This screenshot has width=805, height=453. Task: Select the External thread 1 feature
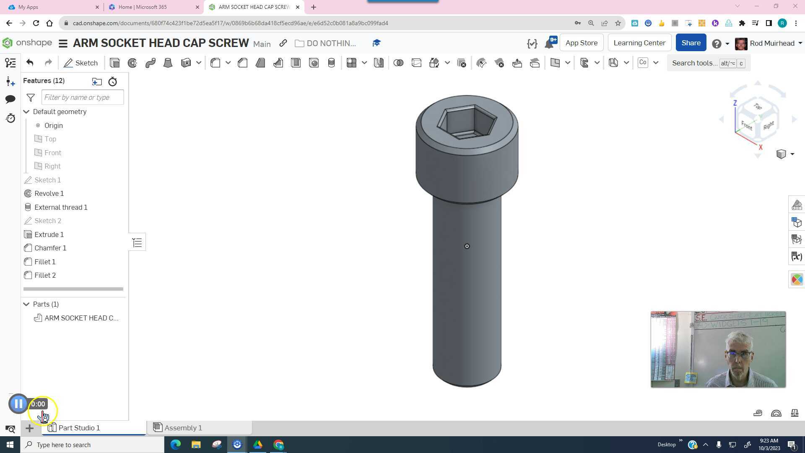click(x=61, y=207)
